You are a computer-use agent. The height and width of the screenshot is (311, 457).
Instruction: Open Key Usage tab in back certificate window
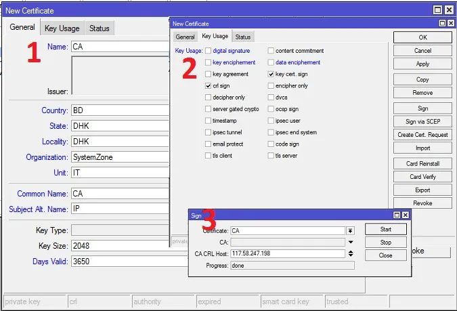(62, 28)
